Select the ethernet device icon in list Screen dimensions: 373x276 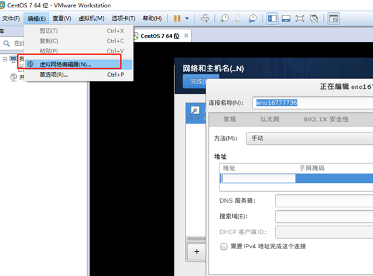(195, 113)
